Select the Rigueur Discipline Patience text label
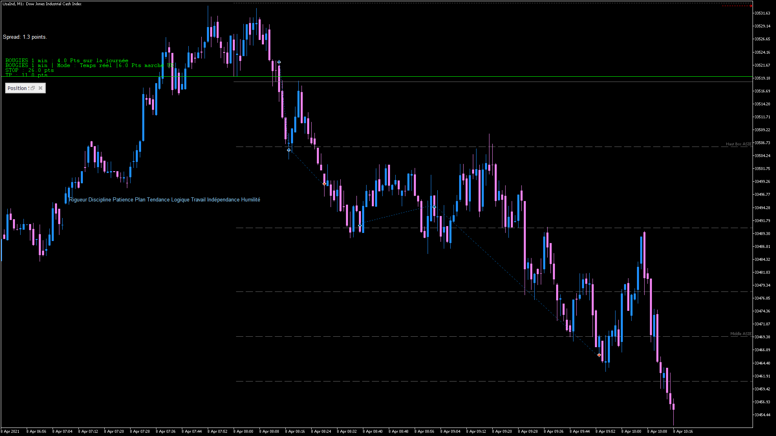Image resolution: width=776 pixels, height=436 pixels. (164, 200)
